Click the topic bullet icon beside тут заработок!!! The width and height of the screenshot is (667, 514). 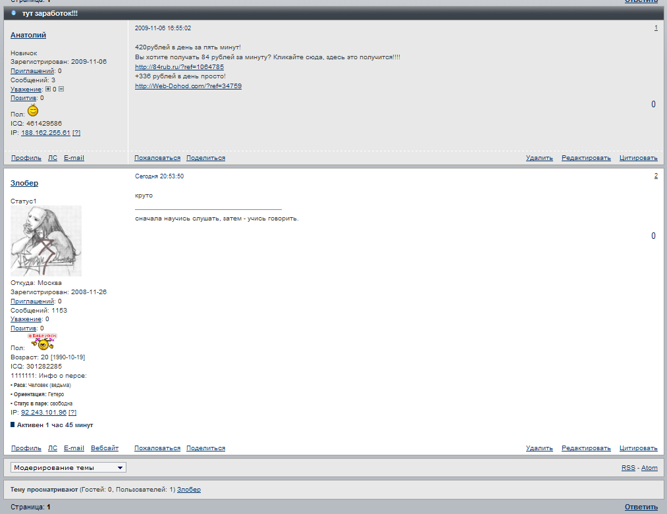[x=14, y=13]
